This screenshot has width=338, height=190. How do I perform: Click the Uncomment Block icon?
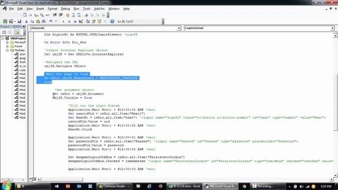pyautogui.click(x=79, y=15)
